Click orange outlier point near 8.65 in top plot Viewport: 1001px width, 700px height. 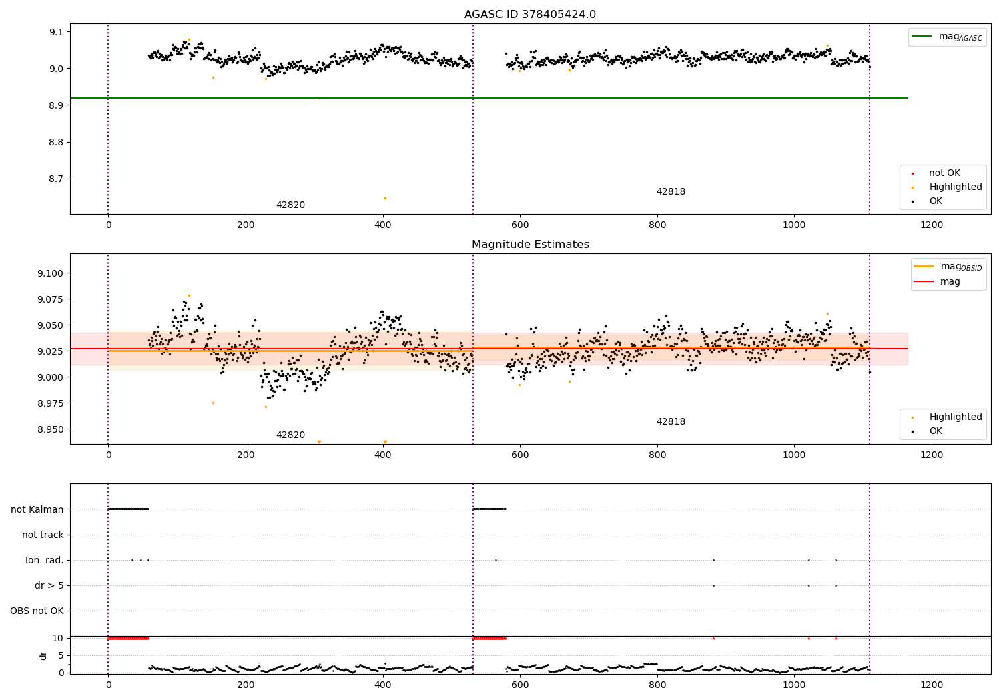(385, 198)
